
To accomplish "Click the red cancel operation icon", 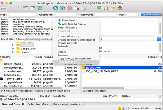I will pyautogui.click(x=69, y=8).
